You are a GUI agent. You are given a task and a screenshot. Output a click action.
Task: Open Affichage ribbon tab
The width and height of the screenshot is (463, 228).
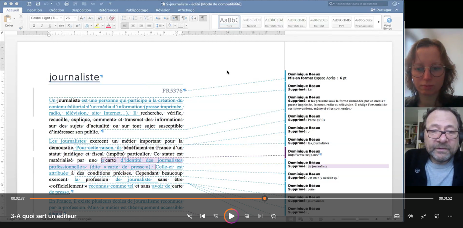coord(186,10)
